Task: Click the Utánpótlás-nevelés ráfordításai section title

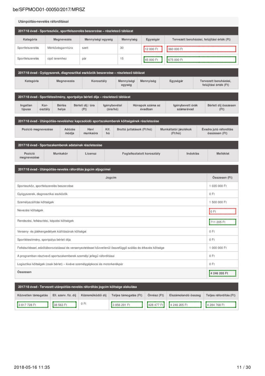Action: (43, 22)
